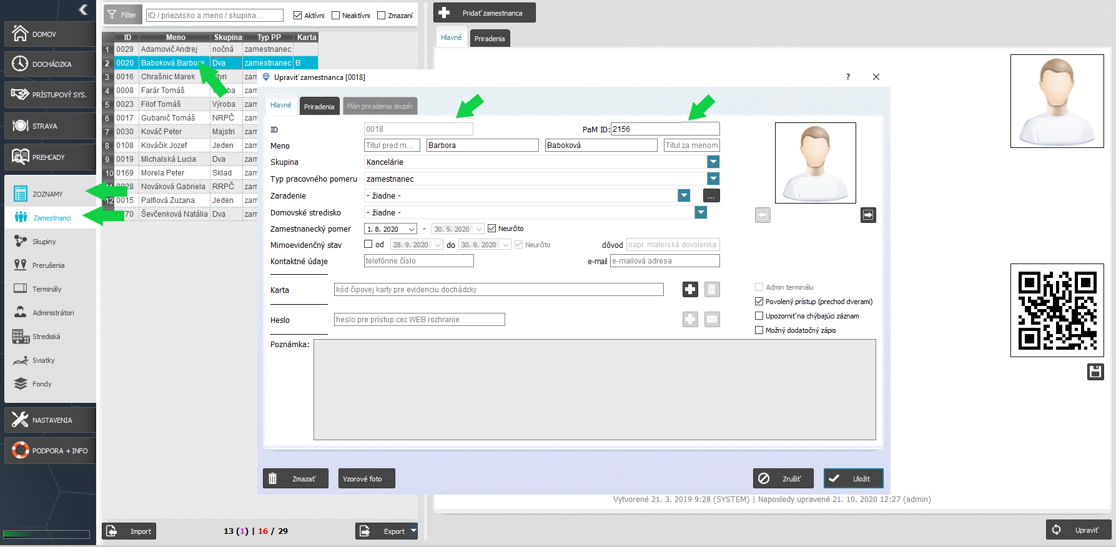
Task: Open Mimoevidenčný stav od date picker 28. 9. 2020
Action: pos(438,245)
